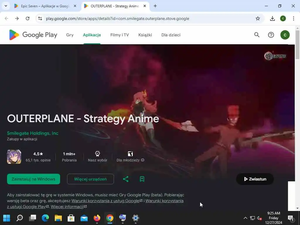Open the Dla dzieci section
The height and width of the screenshot is (225, 300).
tap(171, 35)
